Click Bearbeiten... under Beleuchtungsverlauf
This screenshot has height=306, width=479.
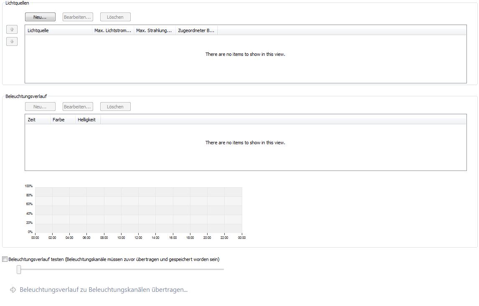[x=78, y=107]
